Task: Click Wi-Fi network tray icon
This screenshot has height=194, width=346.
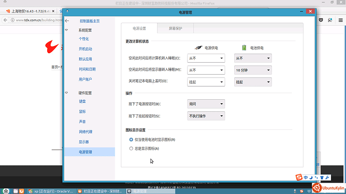Action: (309, 191)
